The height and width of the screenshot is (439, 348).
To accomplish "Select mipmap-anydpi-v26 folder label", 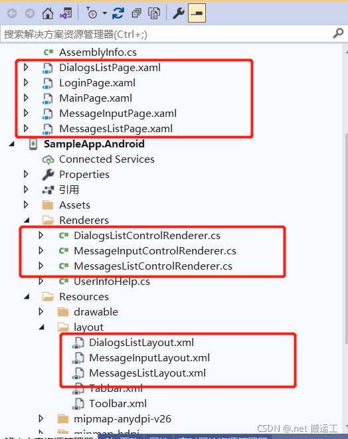I will [x=122, y=419].
